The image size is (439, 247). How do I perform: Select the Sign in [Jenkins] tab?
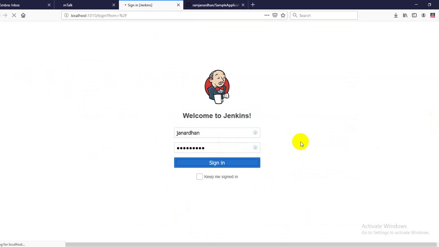[150, 5]
